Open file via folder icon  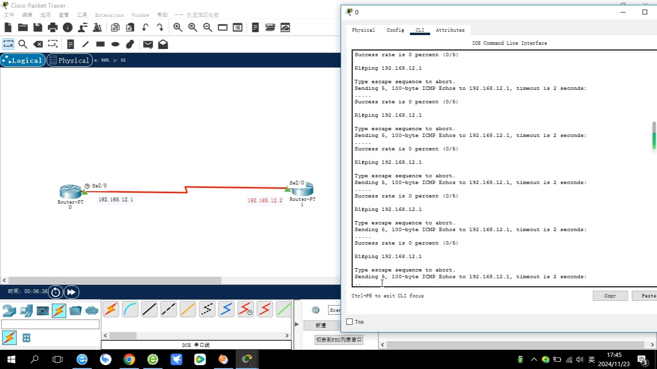click(x=23, y=27)
